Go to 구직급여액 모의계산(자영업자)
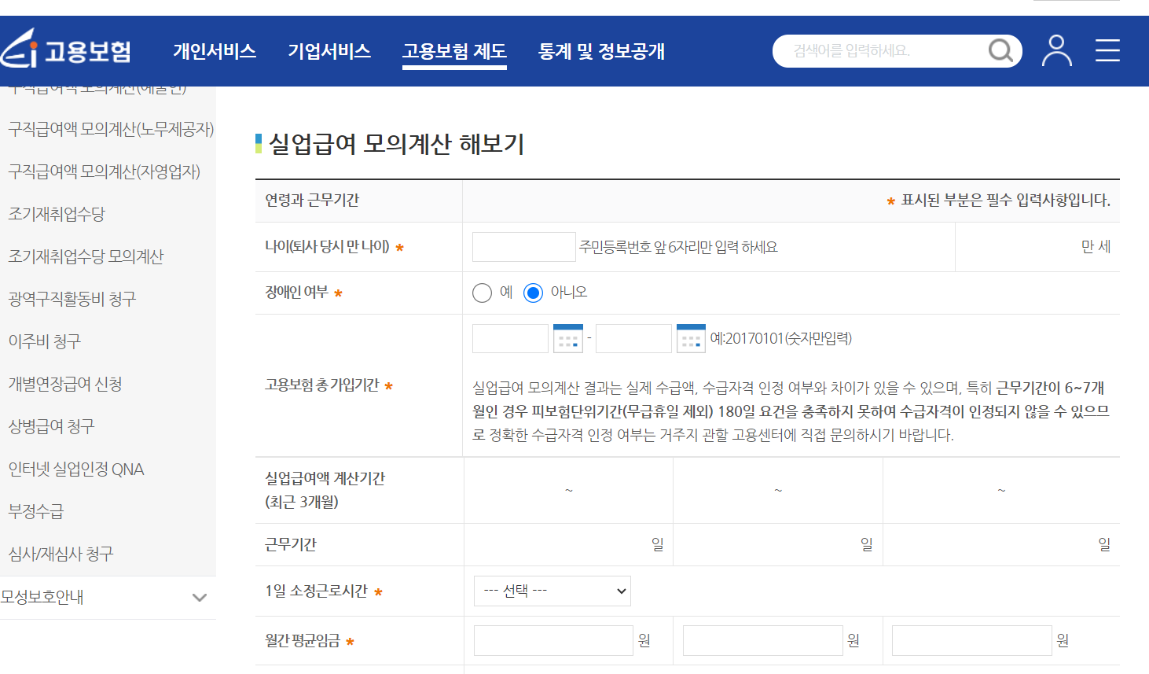Screen dimensions: 1149x674 (104, 171)
